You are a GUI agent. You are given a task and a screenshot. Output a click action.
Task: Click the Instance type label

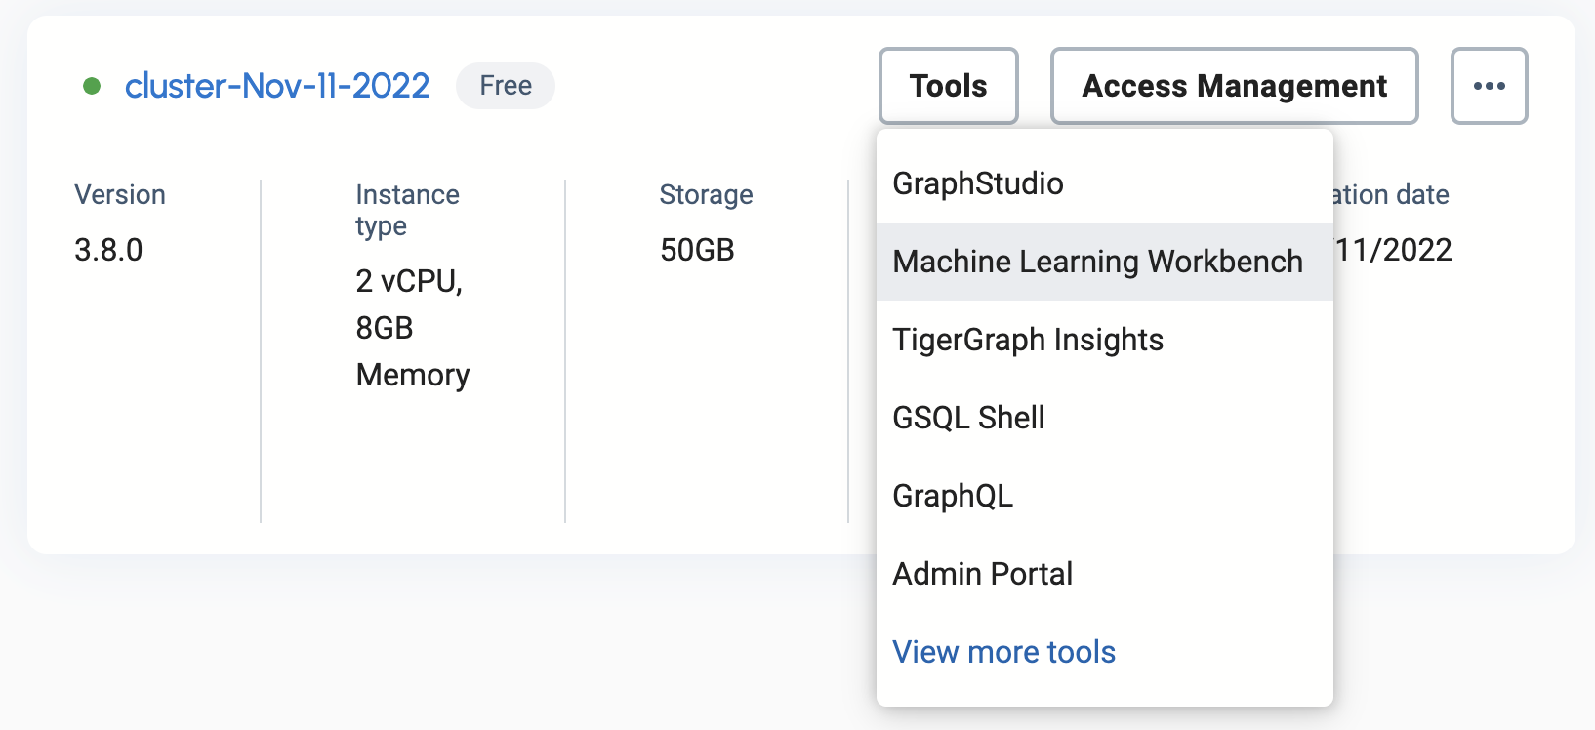coord(407,210)
